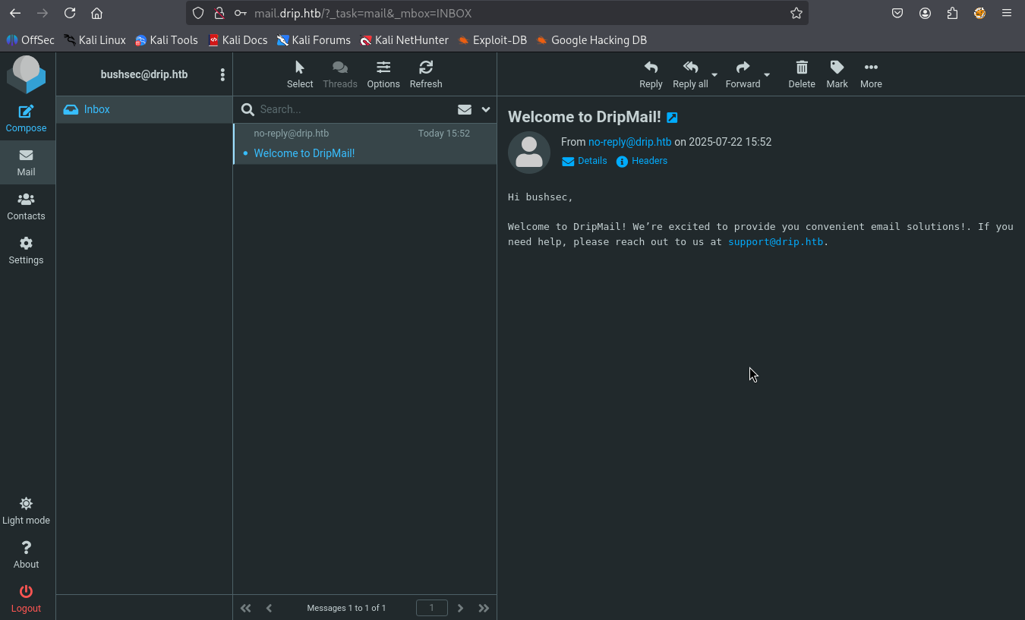Open the Compose new message button
Viewport: 1025px width, 620px height.
pos(26,118)
